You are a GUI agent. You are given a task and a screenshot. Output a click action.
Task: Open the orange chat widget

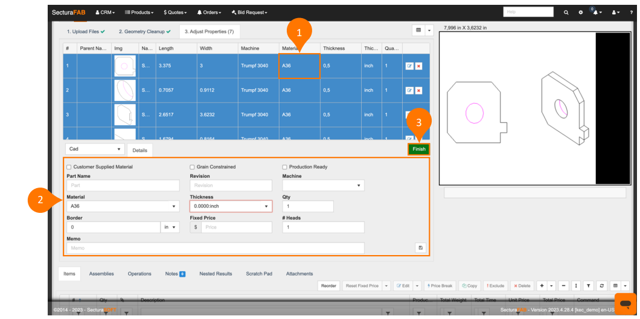[625, 303]
